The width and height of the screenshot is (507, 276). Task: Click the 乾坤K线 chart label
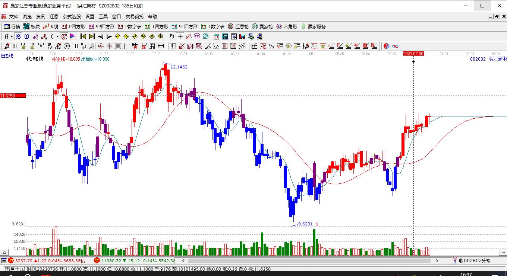[x=35, y=59]
